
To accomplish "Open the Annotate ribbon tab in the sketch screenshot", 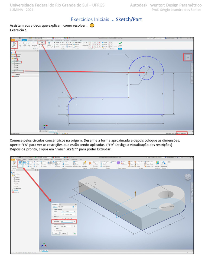I will click(x=30, y=40).
